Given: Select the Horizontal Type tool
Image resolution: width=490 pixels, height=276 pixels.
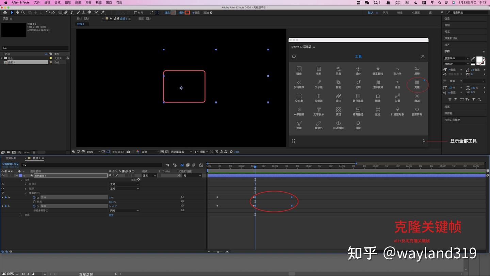Looking at the screenshot, I should [x=71, y=12].
